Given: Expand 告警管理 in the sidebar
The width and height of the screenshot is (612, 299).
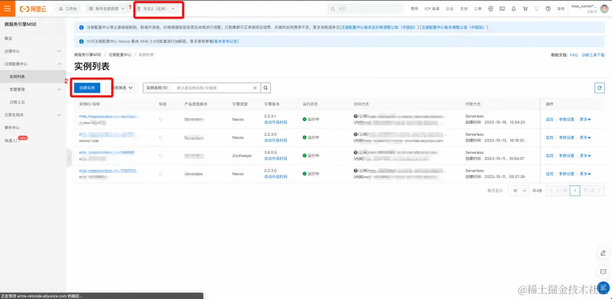Looking at the screenshot, I should coord(33,89).
